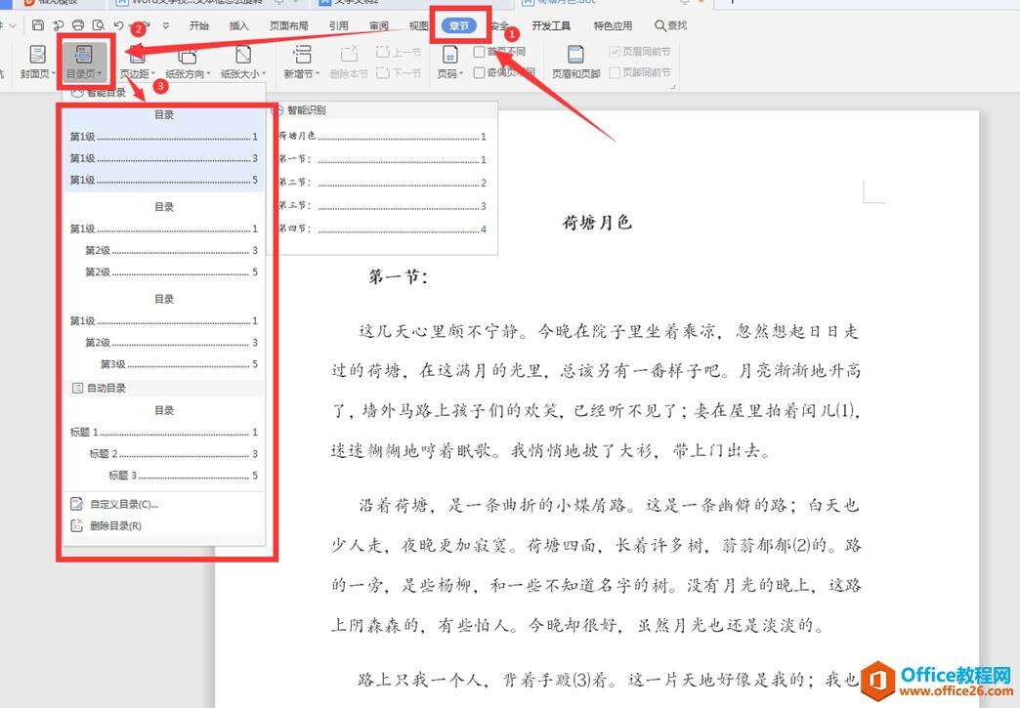The height and width of the screenshot is (708, 1020).
Task: Select 删除目录(R) in the dropdown menu
Action: [x=115, y=525]
